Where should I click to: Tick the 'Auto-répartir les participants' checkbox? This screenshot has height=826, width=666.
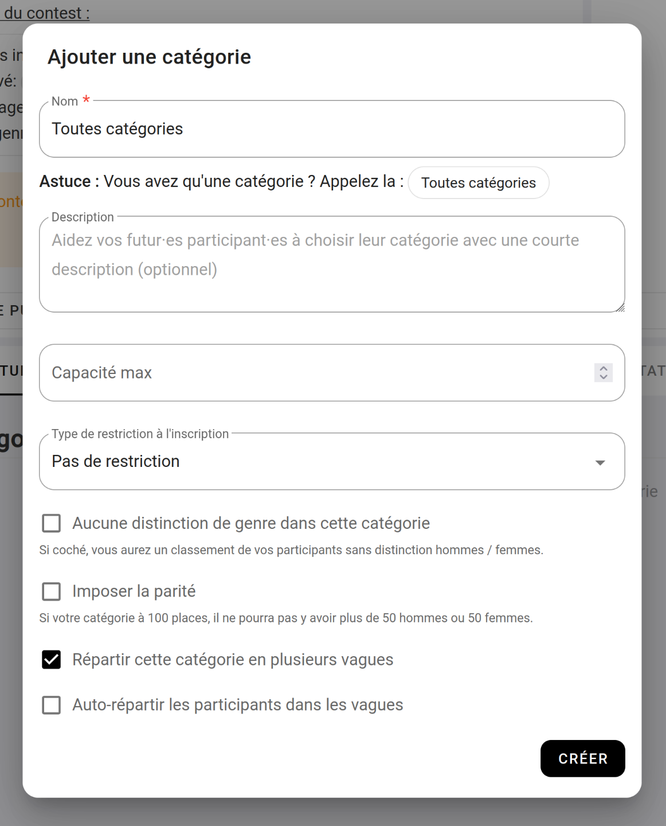click(x=52, y=705)
